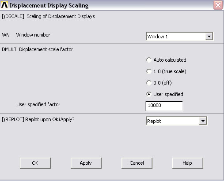Choose the 1.0 (true scale) option
Image resolution: width=224 pixels, height=181 pixels.
[149, 71]
